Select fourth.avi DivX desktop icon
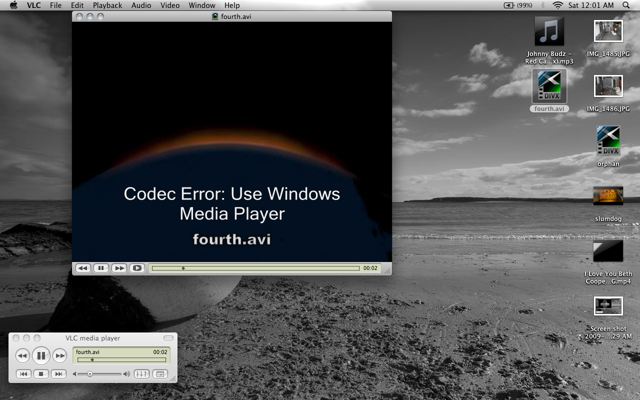 pyautogui.click(x=549, y=86)
